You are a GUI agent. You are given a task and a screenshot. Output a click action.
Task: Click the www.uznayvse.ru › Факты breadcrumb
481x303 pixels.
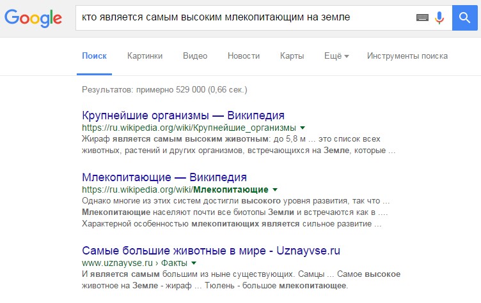135,263
